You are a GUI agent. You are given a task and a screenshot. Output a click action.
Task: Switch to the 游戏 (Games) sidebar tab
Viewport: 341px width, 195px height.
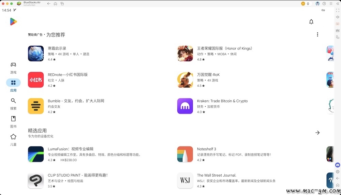tap(13, 68)
